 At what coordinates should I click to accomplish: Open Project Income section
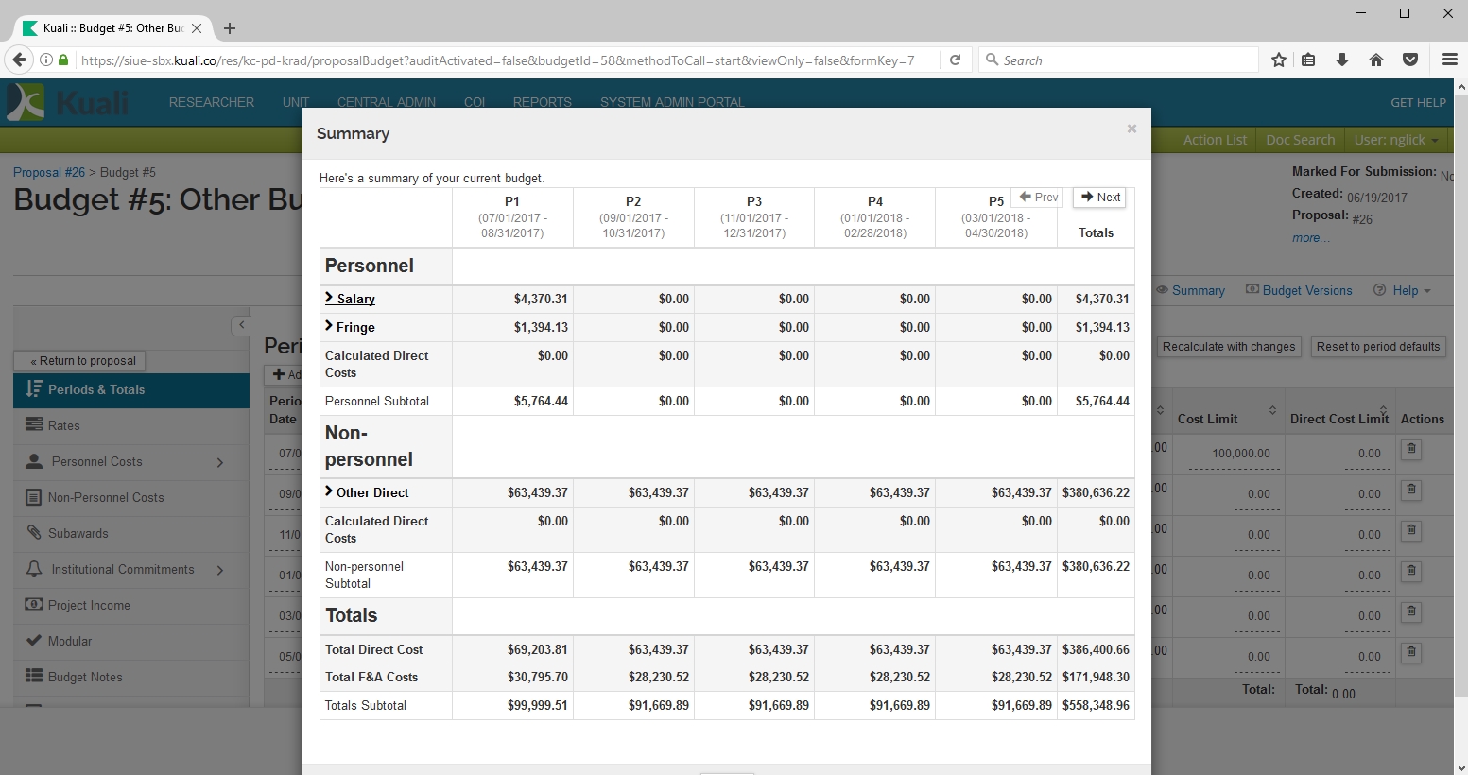point(89,605)
